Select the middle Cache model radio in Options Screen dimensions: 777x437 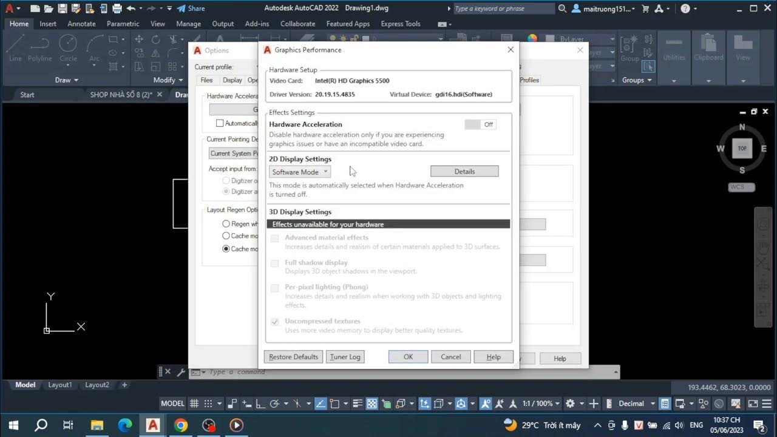tap(226, 235)
